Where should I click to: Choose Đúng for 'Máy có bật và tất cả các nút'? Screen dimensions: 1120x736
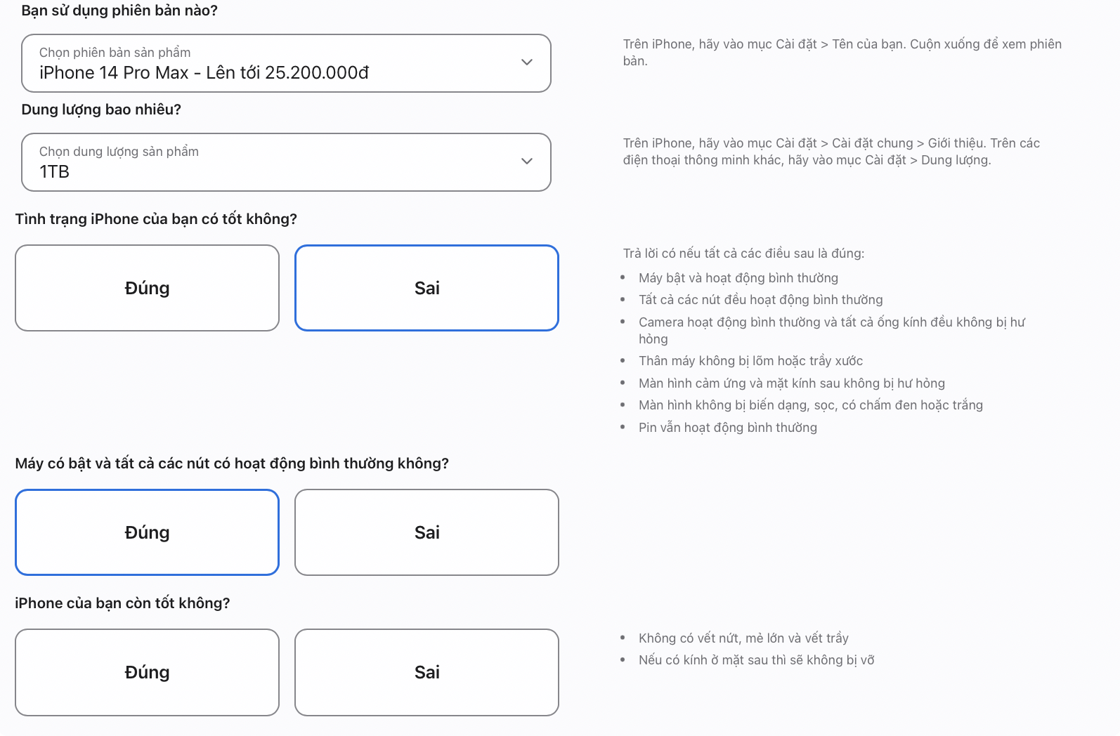pos(147,532)
